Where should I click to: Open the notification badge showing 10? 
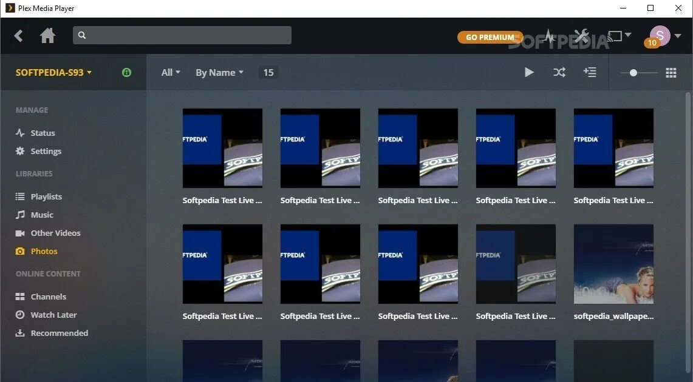[652, 43]
